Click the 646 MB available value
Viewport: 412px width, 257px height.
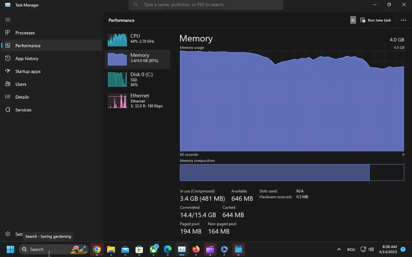[x=242, y=199]
